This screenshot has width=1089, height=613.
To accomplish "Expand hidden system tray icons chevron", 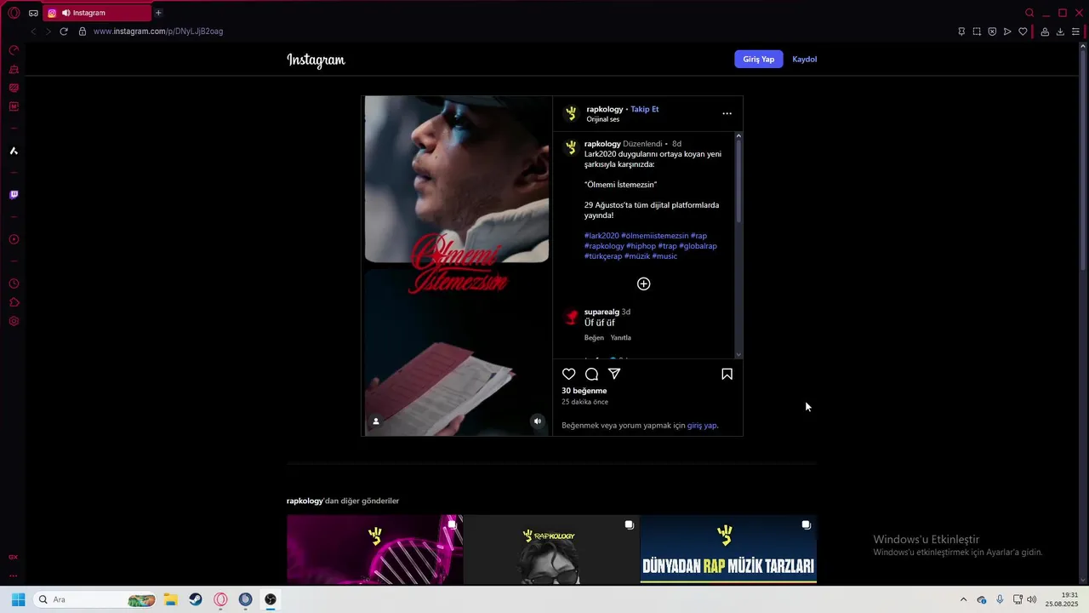I will pos(963,599).
